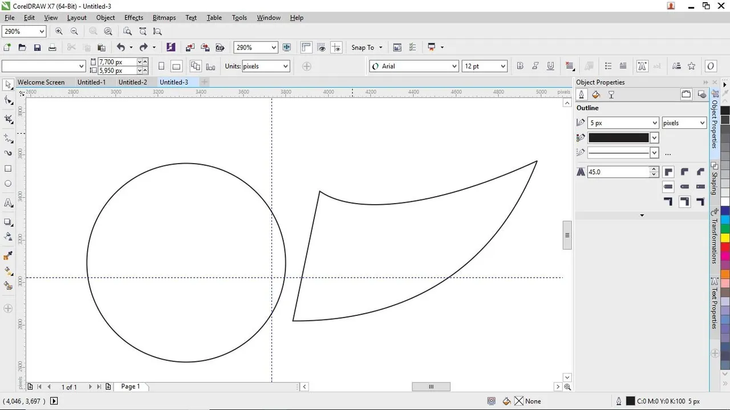Select the Smart Fill tool

(8, 286)
